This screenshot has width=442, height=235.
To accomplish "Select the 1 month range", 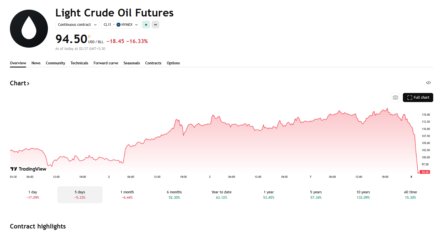I will point(127,194).
